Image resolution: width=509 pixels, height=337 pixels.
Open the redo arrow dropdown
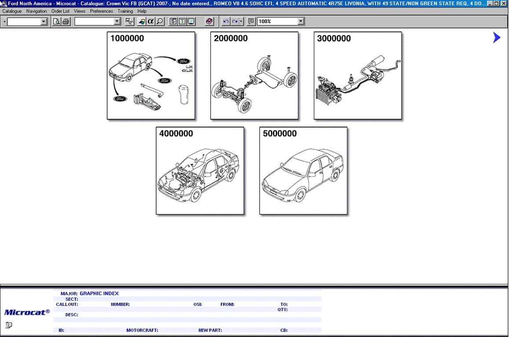tap(241, 22)
